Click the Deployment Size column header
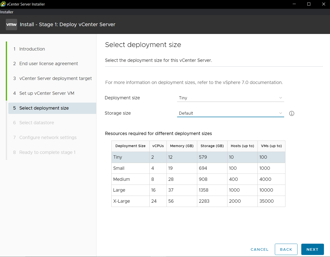Screen dimensions: 330x257 click(130, 146)
